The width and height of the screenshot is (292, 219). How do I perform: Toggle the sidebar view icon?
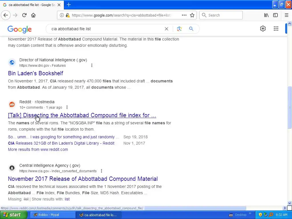tap(275, 15)
